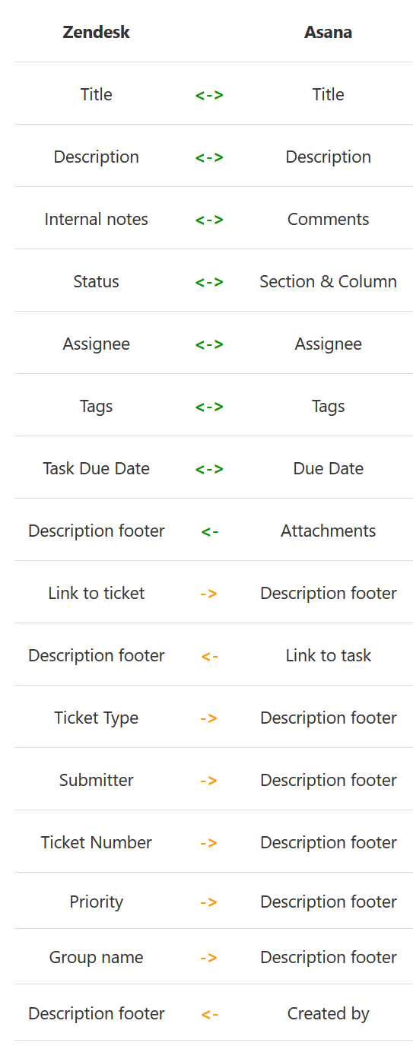Select the arrow in the Ticket Type row
Screen dimensions: 413x1049
tap(209, 718)
